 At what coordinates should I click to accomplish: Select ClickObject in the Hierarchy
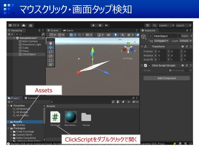pos(29,54)
